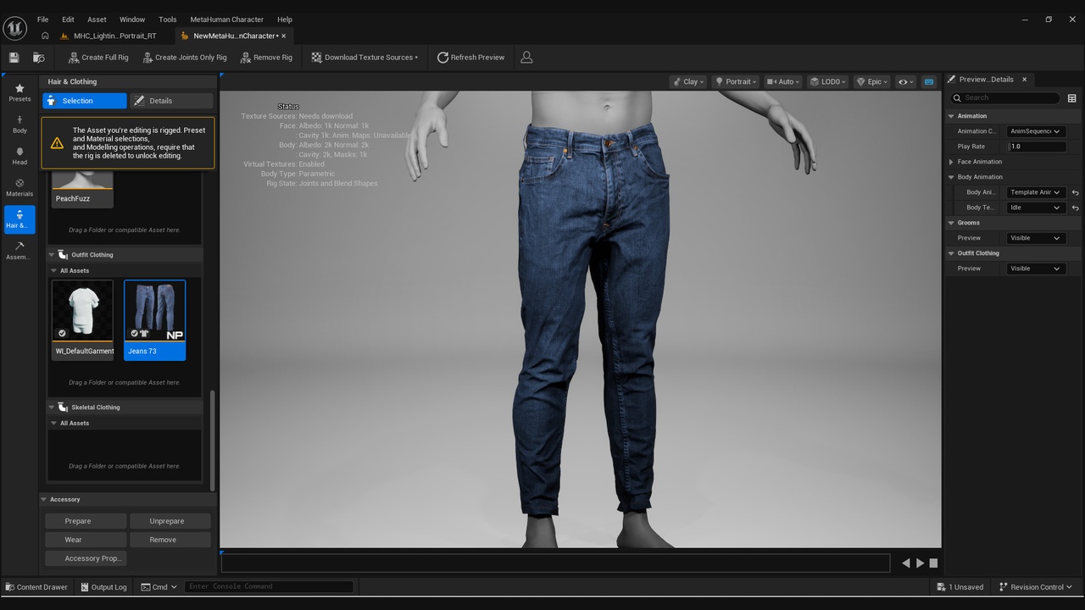The width and height of the screenshot is (1085, 610).
Task: Open the Outfit Clothing Preview Visible dropdown
Action: point(1036,269)
